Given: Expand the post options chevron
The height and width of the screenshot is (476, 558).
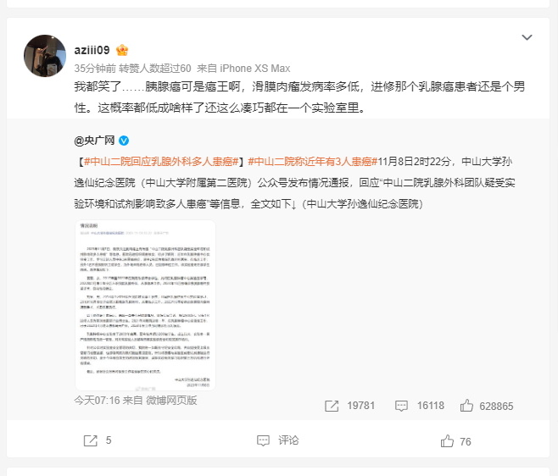Looking at the screenshot, I should coord(527,37).
